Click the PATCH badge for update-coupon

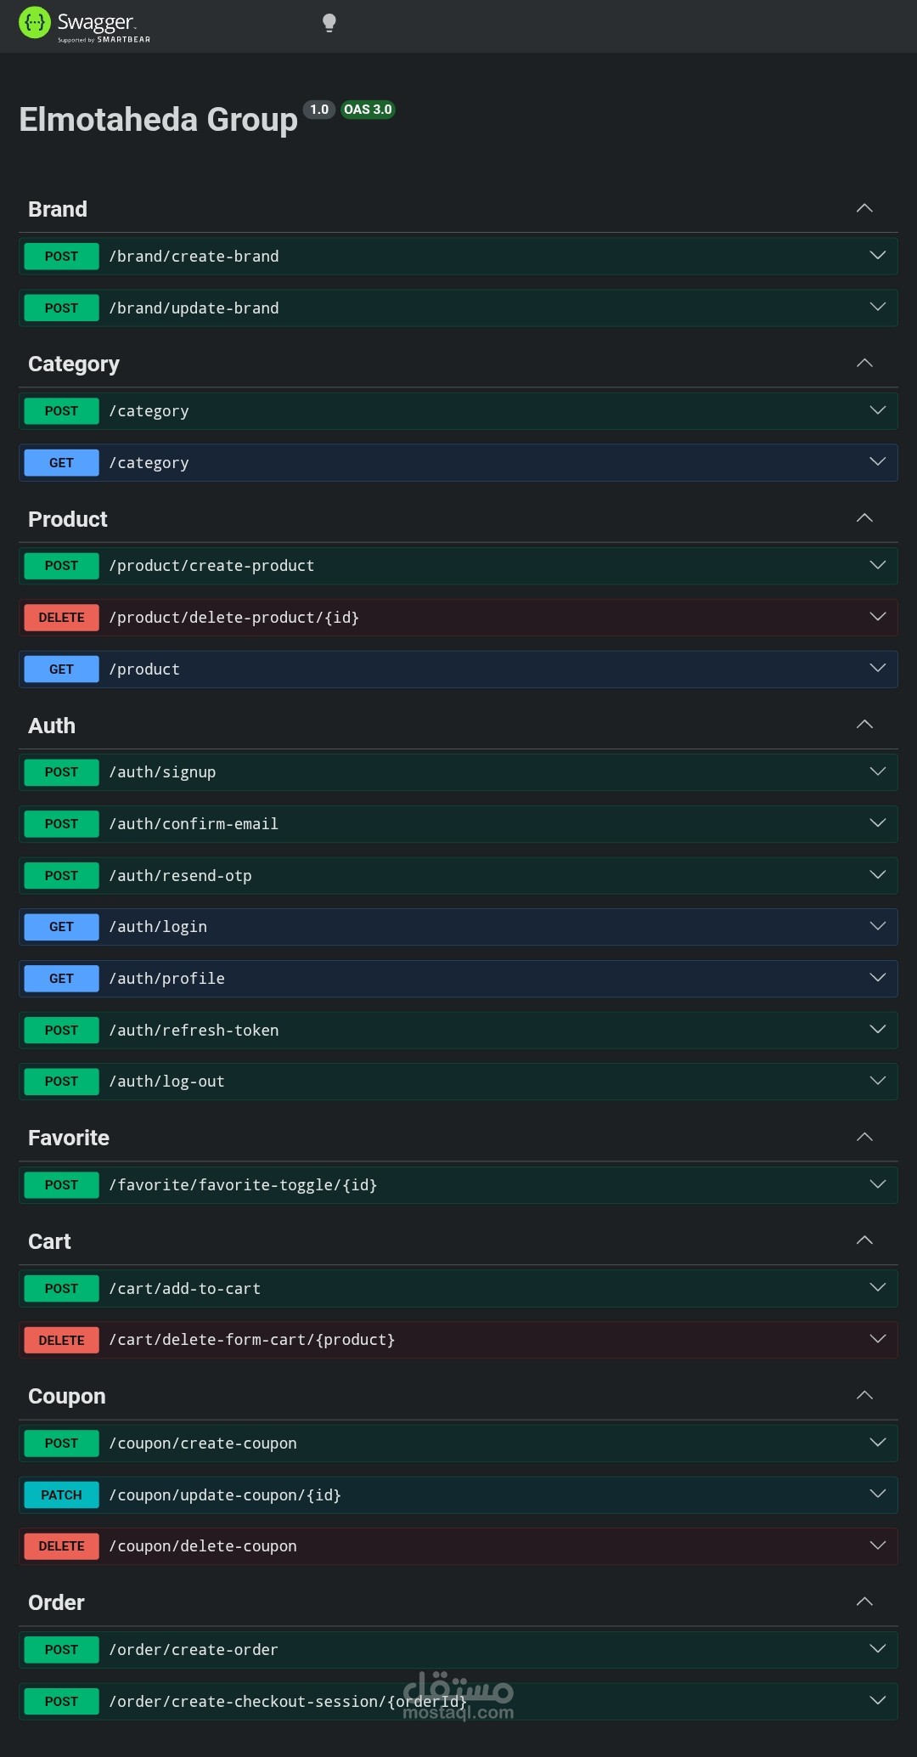tap(61, 1495)
